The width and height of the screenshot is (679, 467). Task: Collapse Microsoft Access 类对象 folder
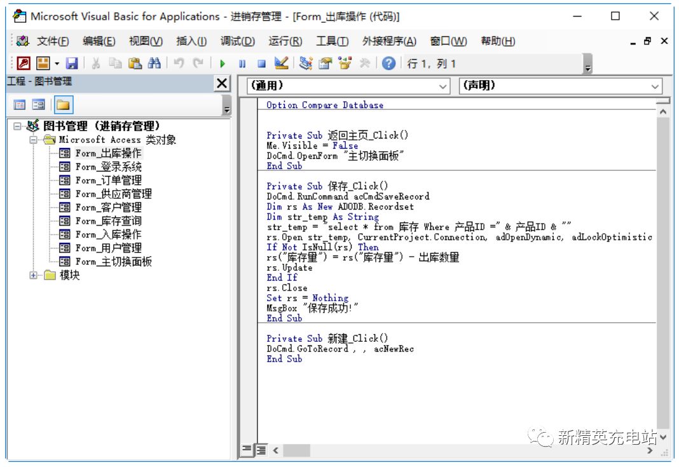point(33,140)
